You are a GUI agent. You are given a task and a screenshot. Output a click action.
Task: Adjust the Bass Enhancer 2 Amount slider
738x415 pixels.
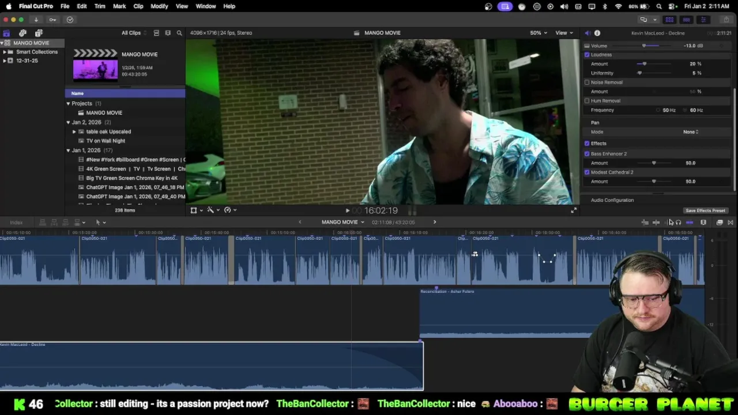[x=654, y=163]
